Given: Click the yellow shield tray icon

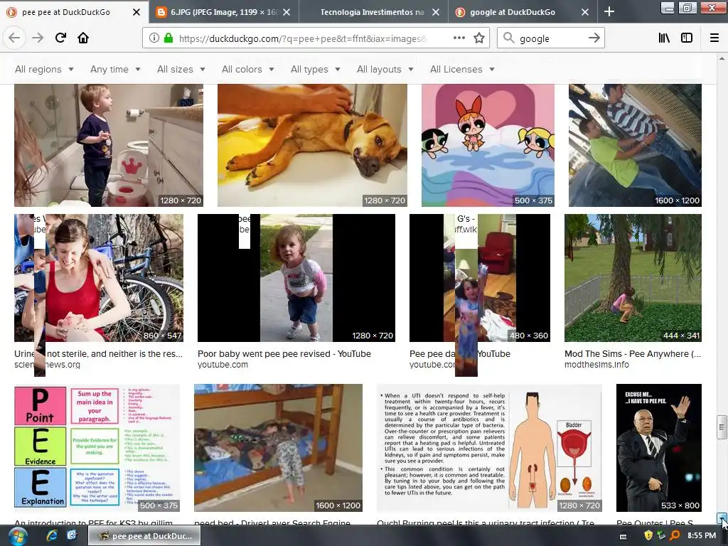Looking at the screenshot, I should (x=648, y=536).
